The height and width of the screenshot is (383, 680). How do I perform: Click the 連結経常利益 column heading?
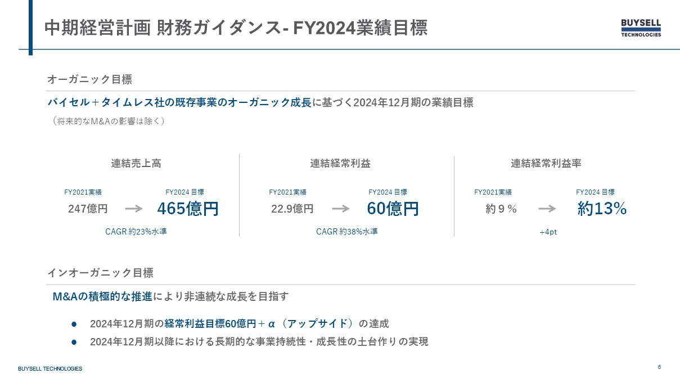click(340, 164)
